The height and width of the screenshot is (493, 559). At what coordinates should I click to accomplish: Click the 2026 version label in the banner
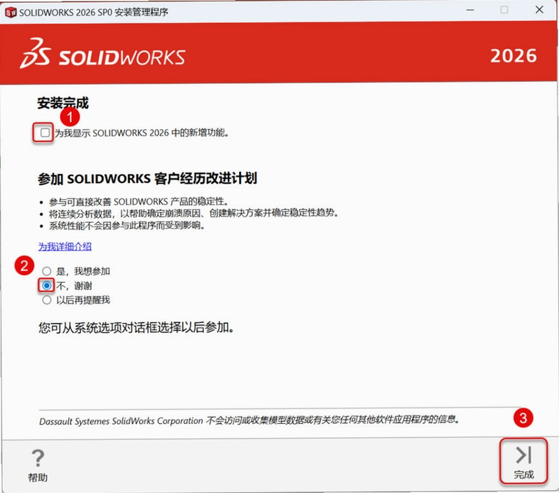tap(514, 56)
